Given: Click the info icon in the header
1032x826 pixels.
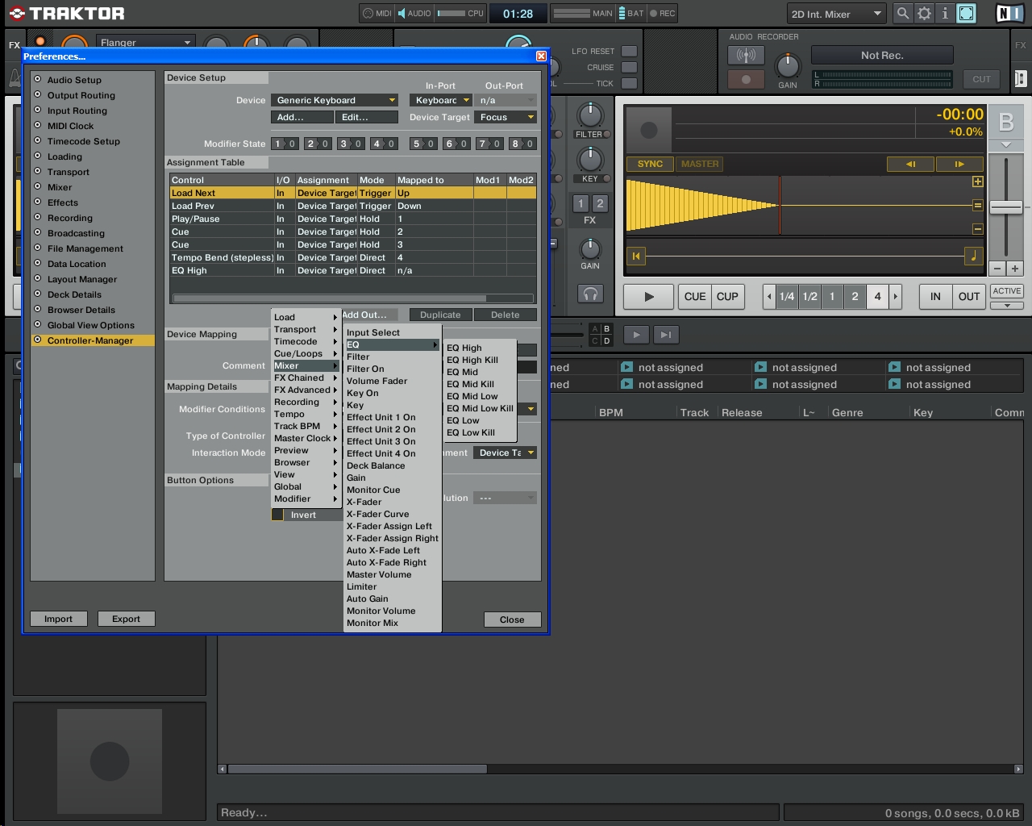Looking at the screenshot, I should (945, 13).
